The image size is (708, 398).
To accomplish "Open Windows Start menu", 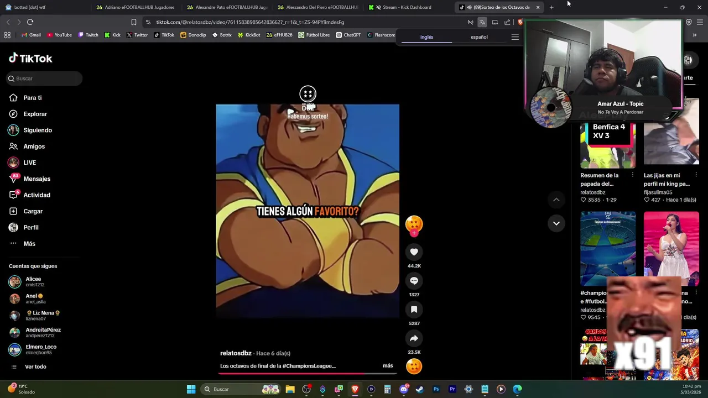I will point(191,389).
